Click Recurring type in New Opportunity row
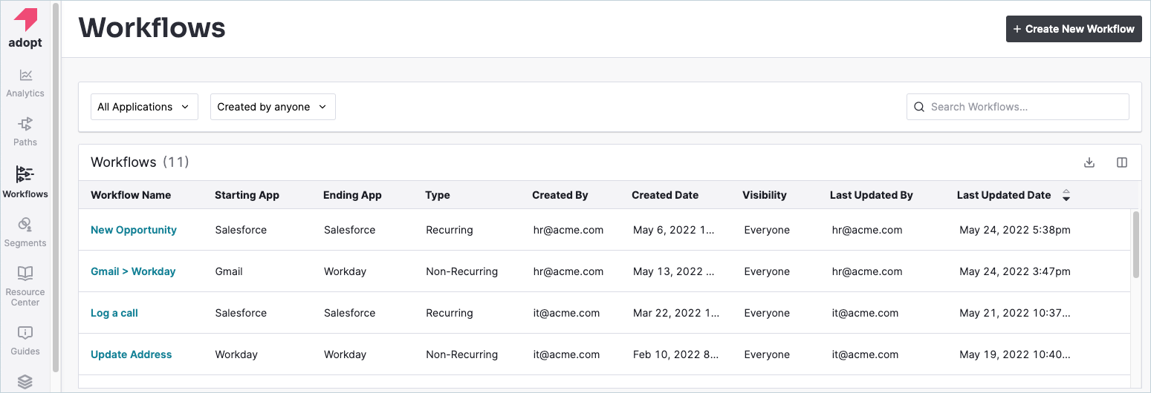The image size is (1151, 393). coord(450,230)
